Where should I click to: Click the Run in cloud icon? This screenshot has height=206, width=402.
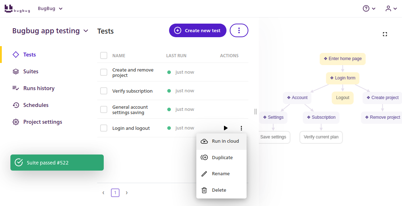tap(204, 141)
